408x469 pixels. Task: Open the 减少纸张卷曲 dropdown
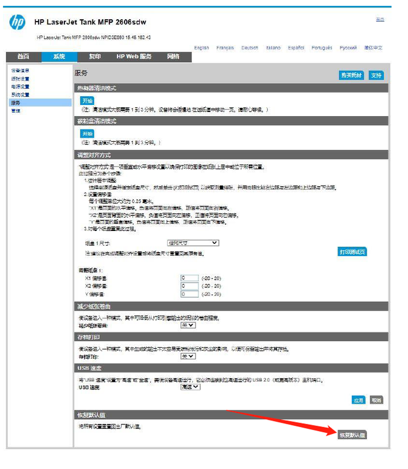(188, 324)
